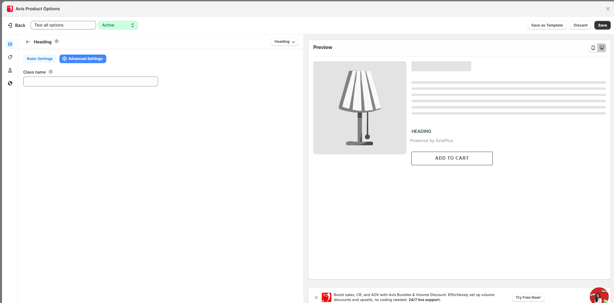
Task: Click the globe sidebar icon
Action: coord(10,83)
